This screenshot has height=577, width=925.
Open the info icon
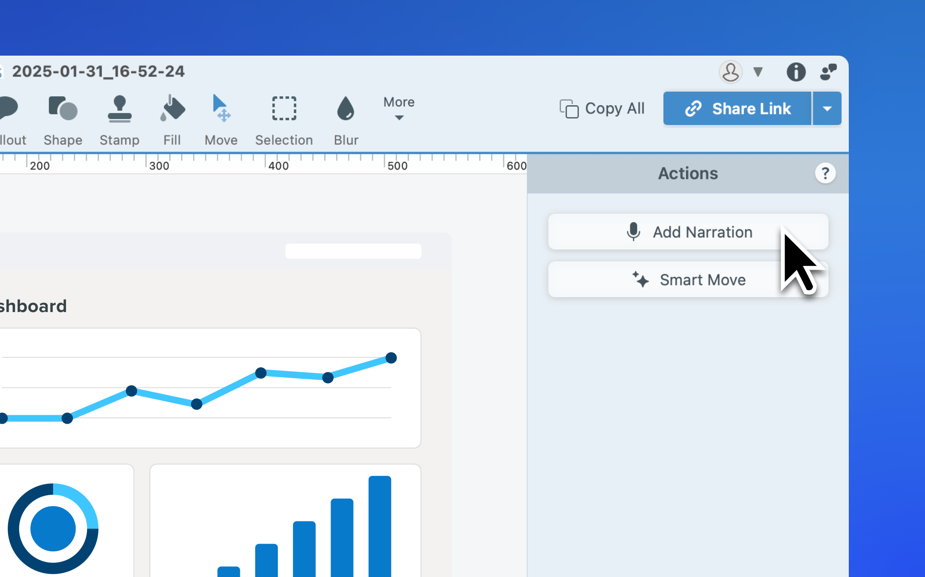pyautogui.click(x=796, y=72)
